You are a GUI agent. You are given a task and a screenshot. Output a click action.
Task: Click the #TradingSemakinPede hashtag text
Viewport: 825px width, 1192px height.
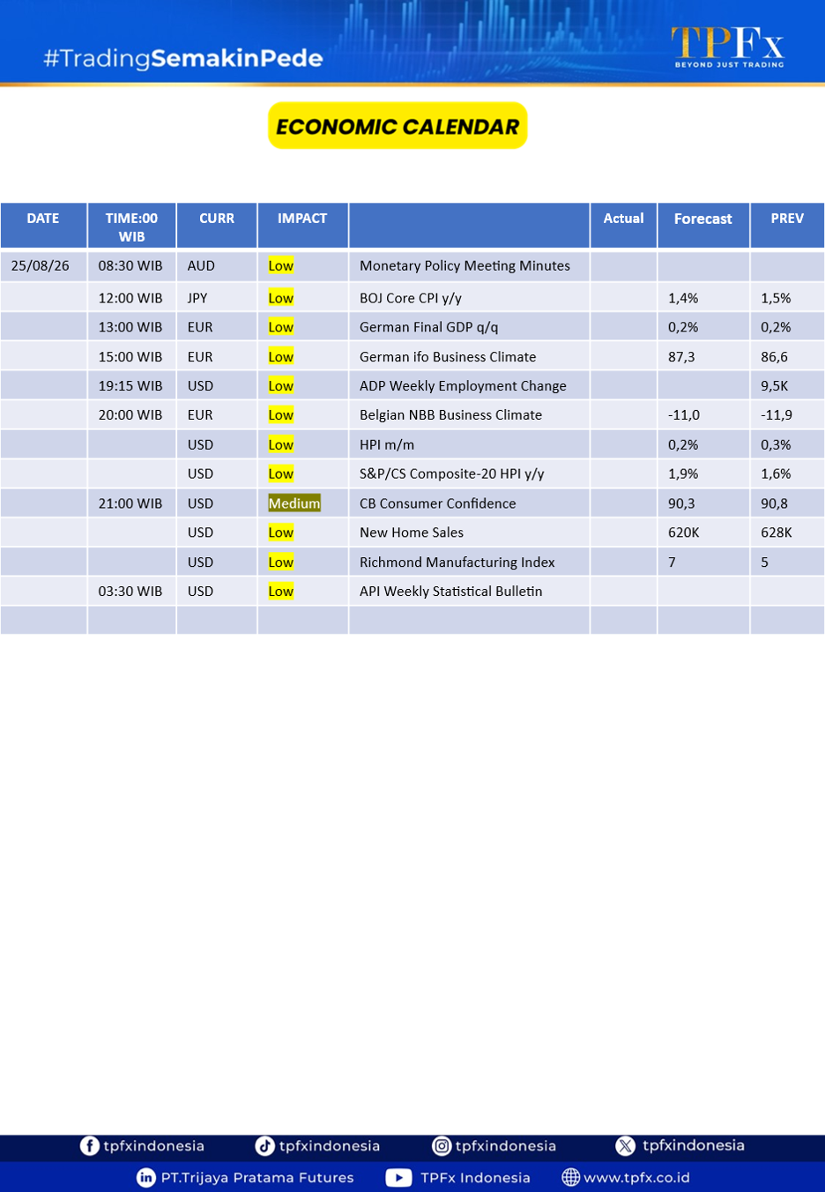point(183,58)
